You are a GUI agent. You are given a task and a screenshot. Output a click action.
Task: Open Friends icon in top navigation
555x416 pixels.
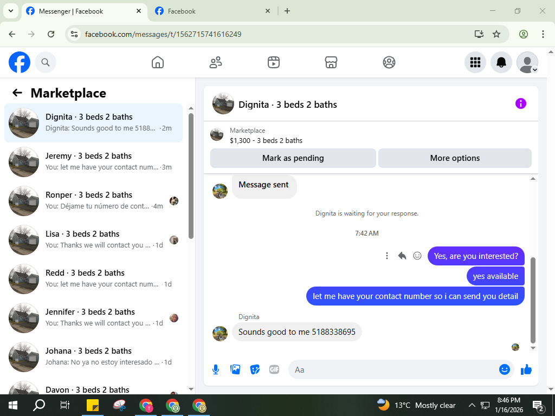coord(216,62)
